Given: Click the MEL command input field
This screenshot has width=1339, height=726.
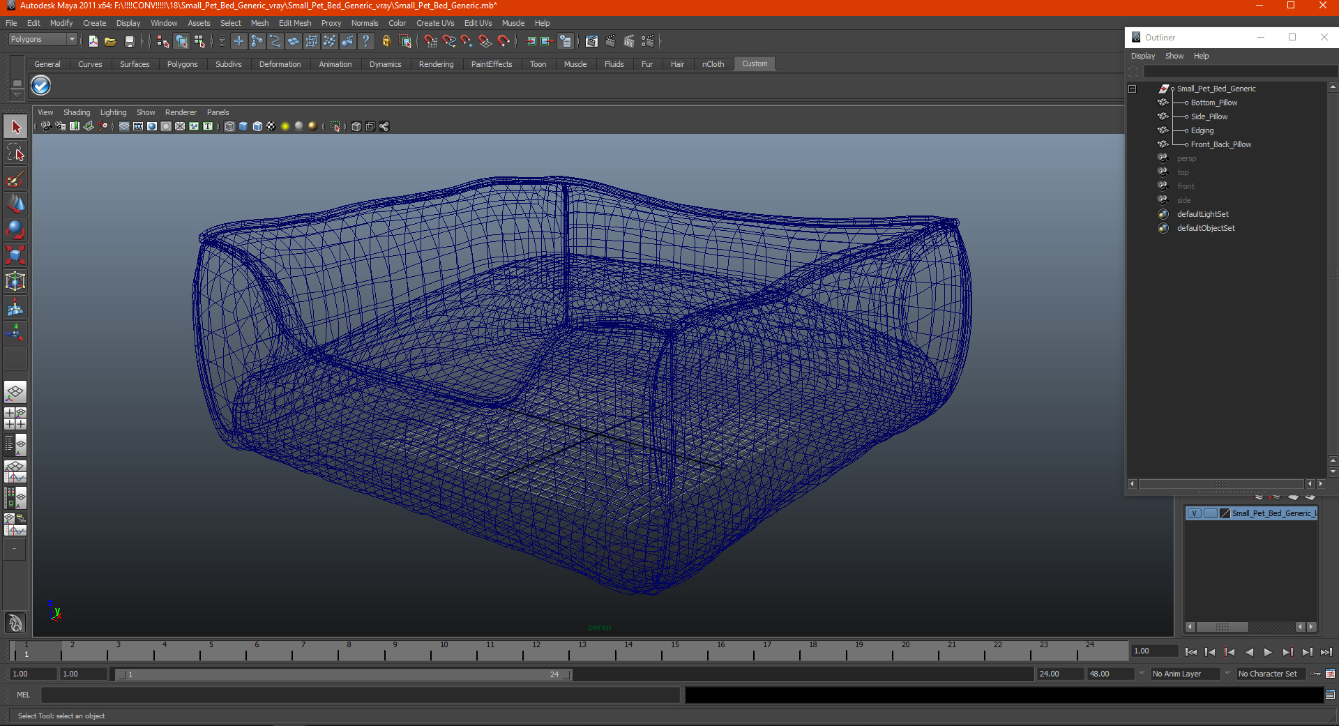Looking at the screenshot, I should pos(361,695).
